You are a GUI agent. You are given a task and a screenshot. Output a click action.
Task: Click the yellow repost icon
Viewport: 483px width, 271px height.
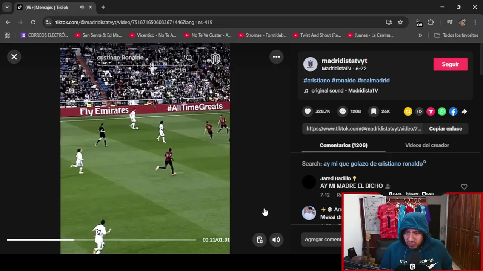(x=408, y=111)
